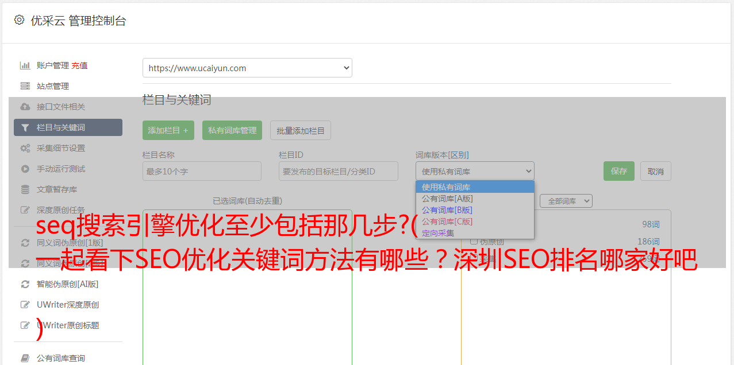Click the 栏目与关键词 page heading
The image size is (734, 365).
(x=177, y=100)
